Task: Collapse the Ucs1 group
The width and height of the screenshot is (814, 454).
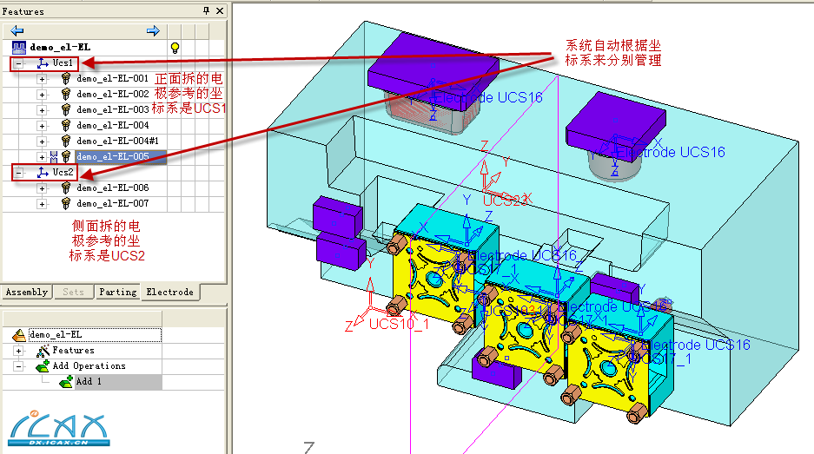Action: pos(19,63)
